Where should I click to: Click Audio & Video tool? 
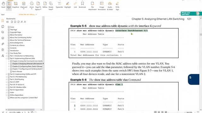[x=110, y=6]
